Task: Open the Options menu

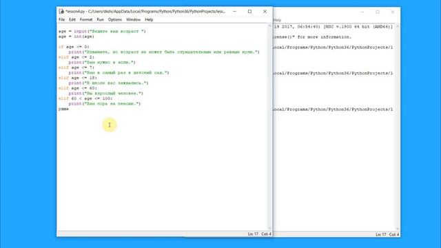Action: 115,20
